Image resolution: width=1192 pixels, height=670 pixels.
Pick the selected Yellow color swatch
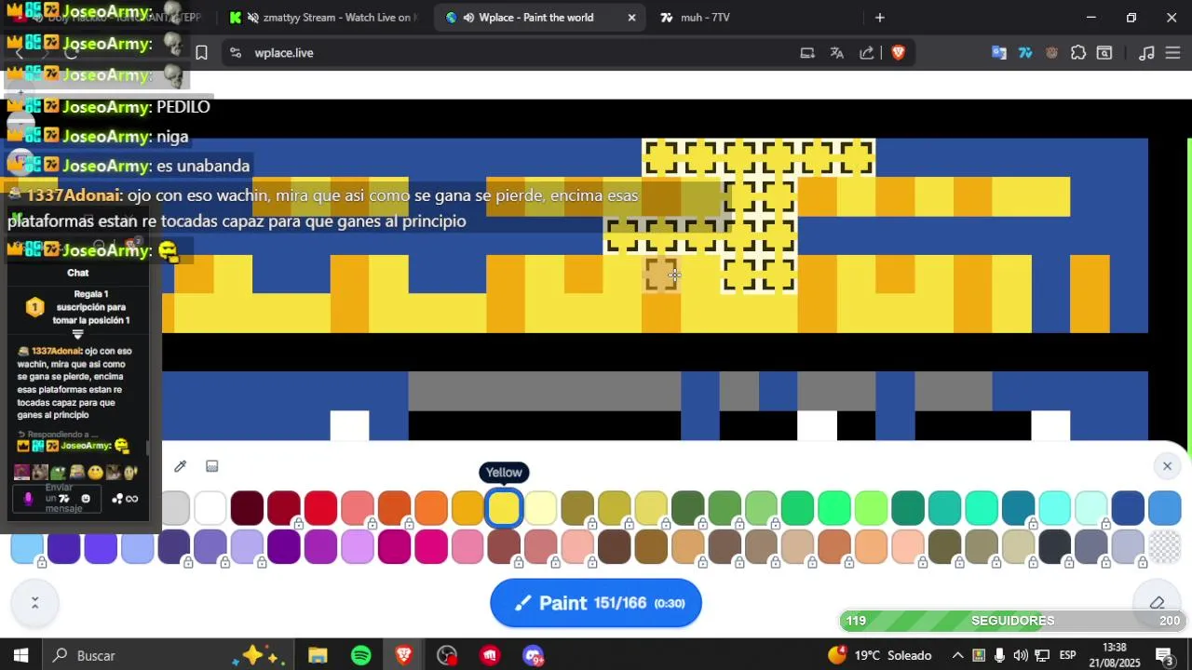(504, 508)
